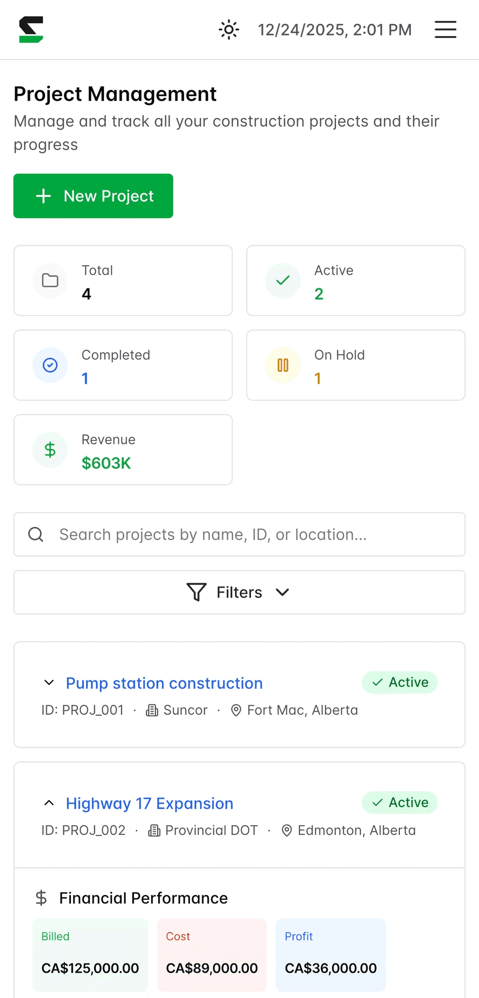479x998 pixels.
Task: Click Fort Mac, Alberta location text
Action: (303, 710)
